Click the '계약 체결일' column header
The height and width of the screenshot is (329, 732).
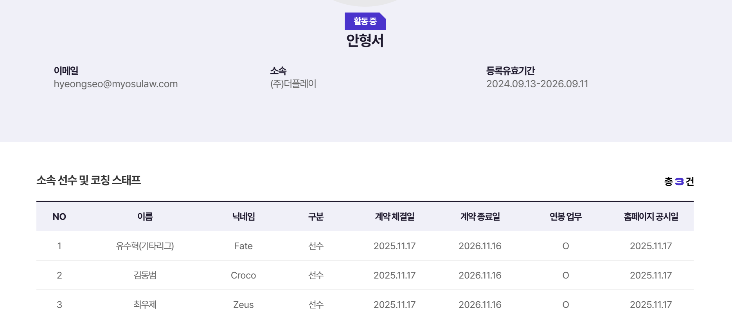coord(394,217)
